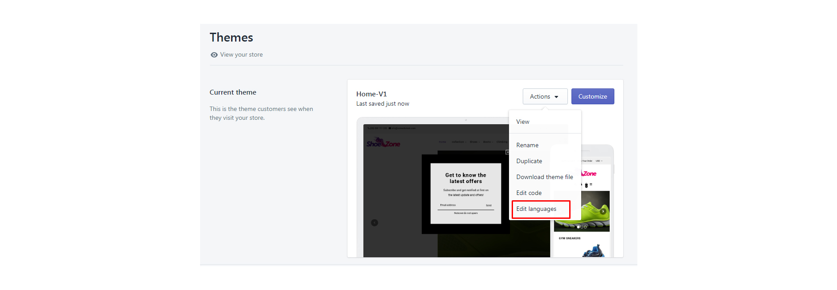Click the ShoeZone logo in desktop preview
Screen dimensions: 837x290
[x=383, y=143]
